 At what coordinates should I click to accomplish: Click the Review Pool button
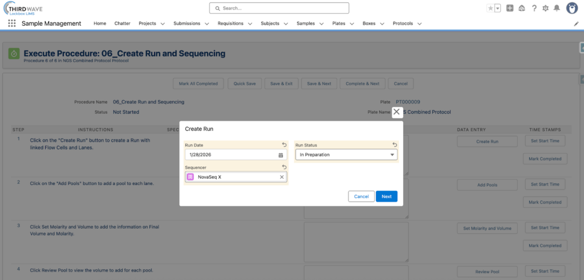point(487,272)
